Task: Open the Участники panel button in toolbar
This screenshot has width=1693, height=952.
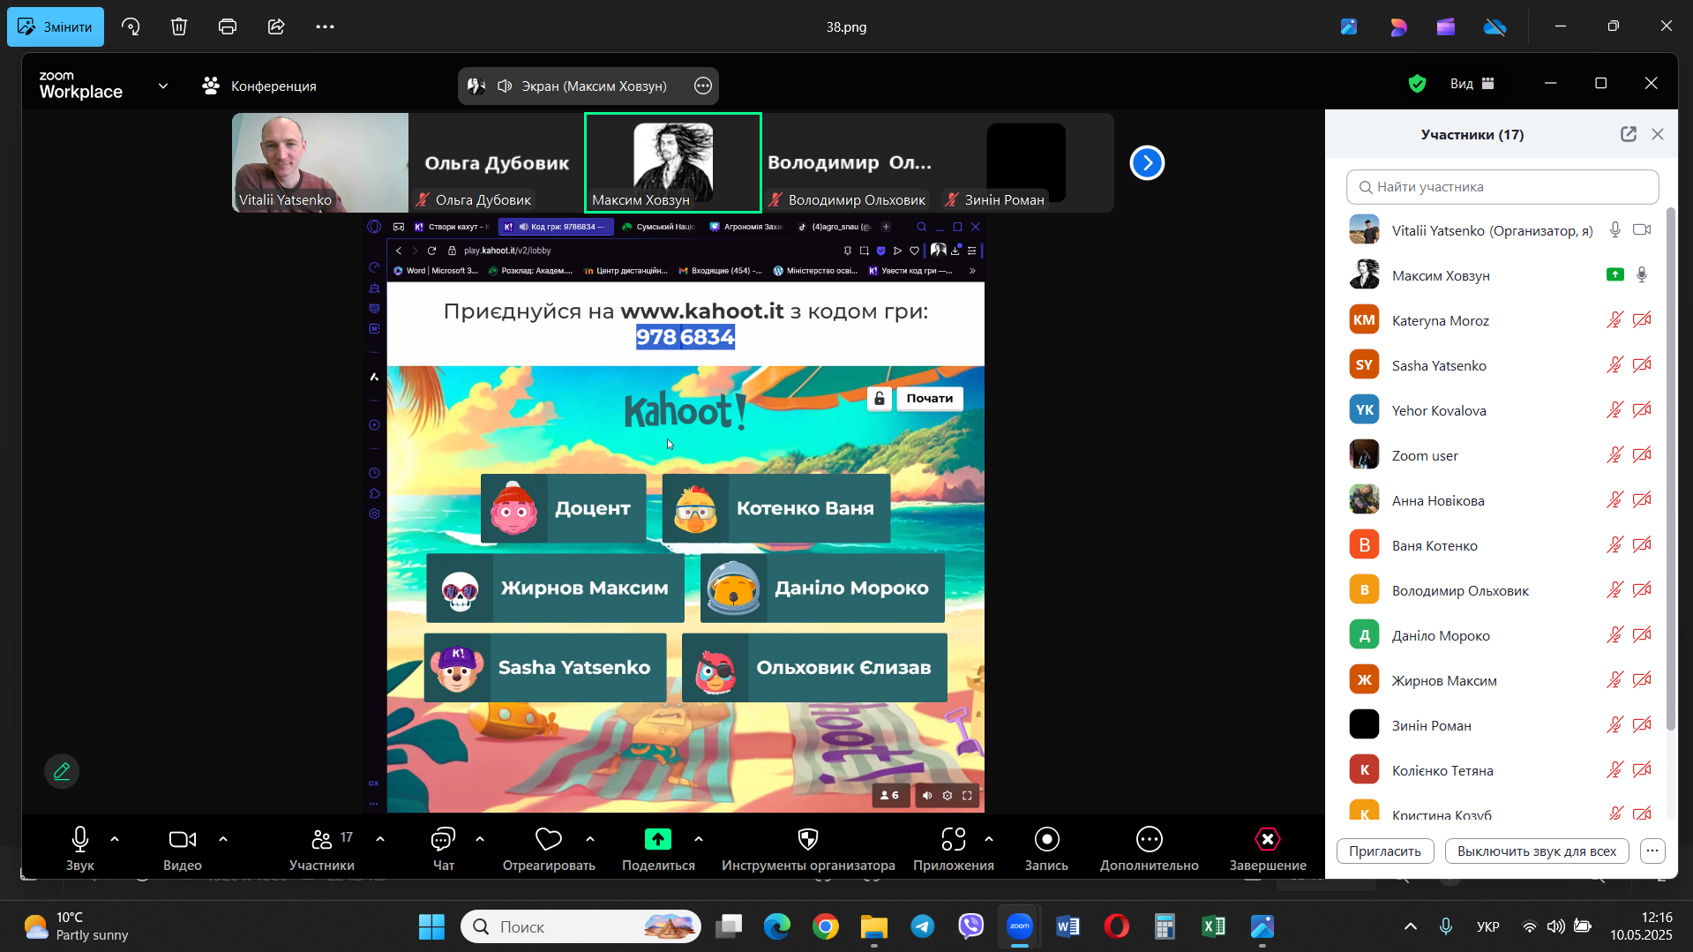Action: click(x=322, y=848)
